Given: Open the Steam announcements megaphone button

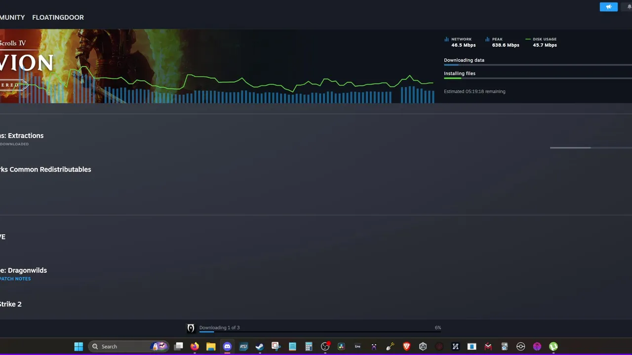Looking at the screenshot, I should click(608, 7).
